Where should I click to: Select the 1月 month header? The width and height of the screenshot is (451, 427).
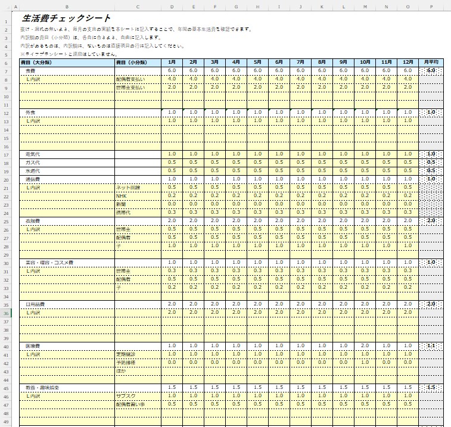(x=172, y=63)
